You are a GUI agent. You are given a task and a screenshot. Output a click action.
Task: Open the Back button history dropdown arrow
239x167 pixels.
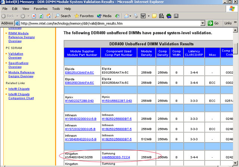coord(17,16)
